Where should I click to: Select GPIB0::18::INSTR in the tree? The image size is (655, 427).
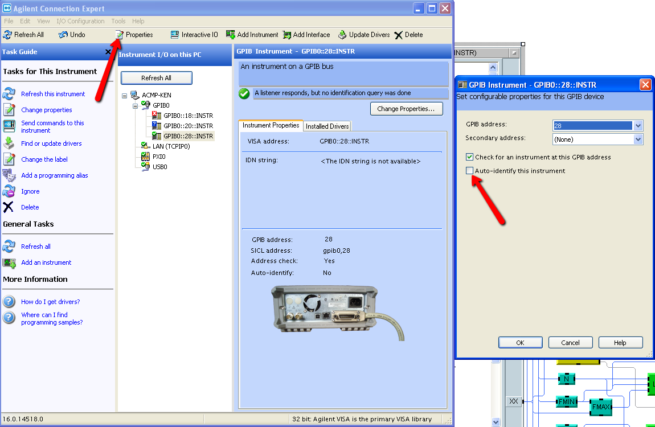point(188,116)
